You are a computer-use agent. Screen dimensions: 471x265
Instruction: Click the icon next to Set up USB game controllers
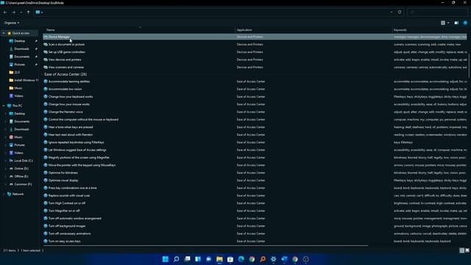point(46,52)
